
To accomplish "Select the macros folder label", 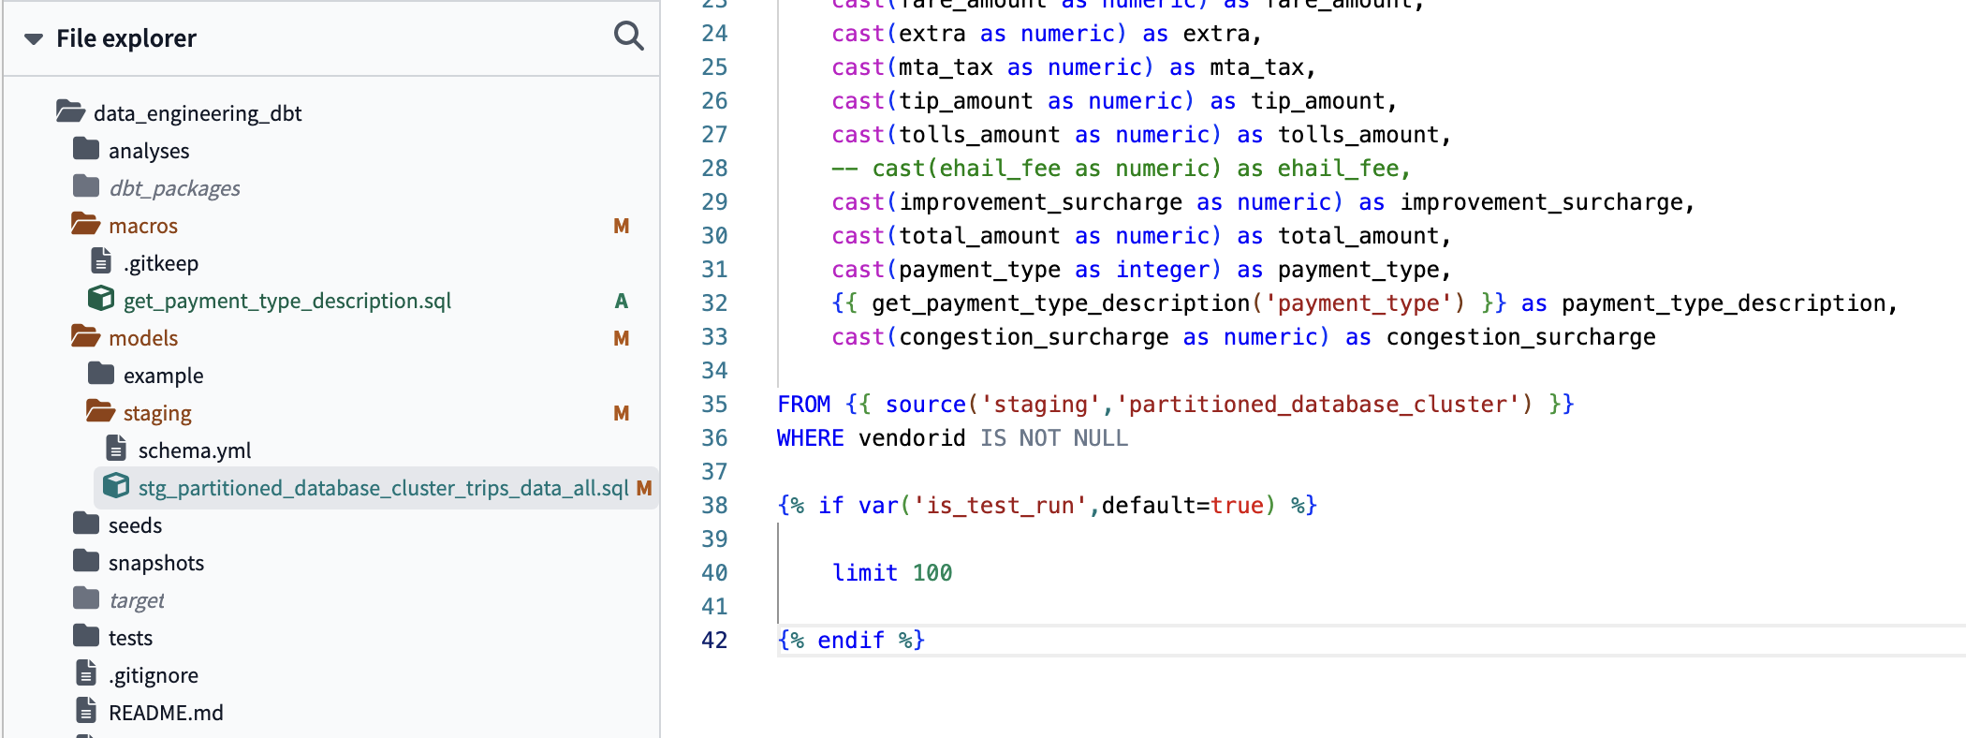I will coord(143,226).
